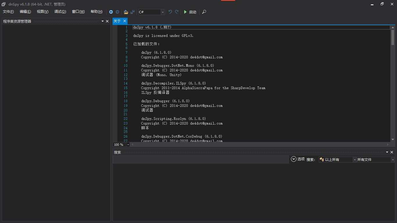Open the 文件(F) menu
Viewport: 397px width, 223px height.
(x=8, y=12)
